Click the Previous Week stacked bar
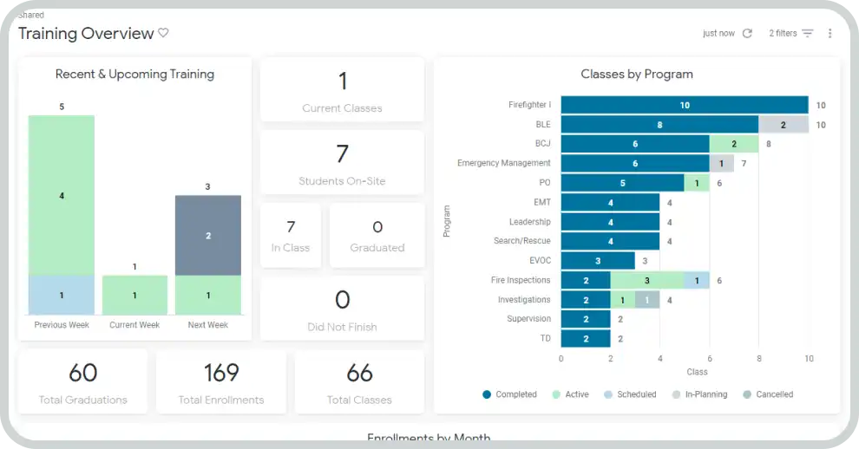This screenshot has height=449, width=859. [x=62, y=215]
